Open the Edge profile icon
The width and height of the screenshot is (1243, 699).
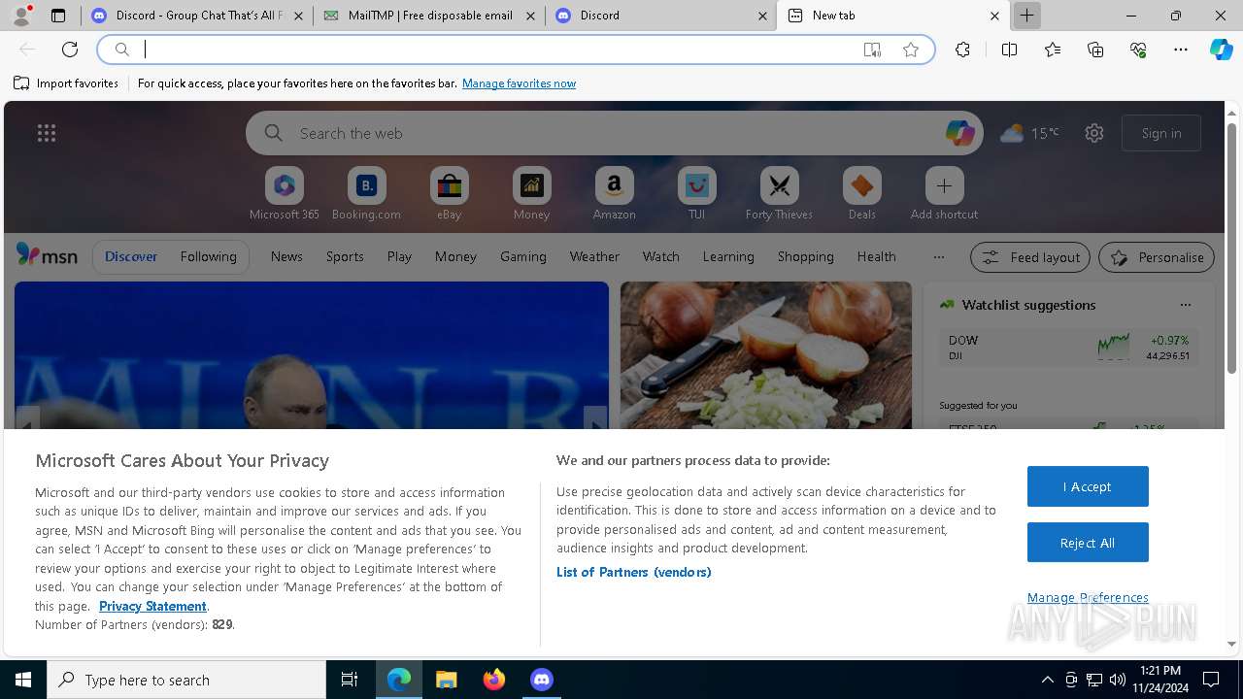(20, 16)
